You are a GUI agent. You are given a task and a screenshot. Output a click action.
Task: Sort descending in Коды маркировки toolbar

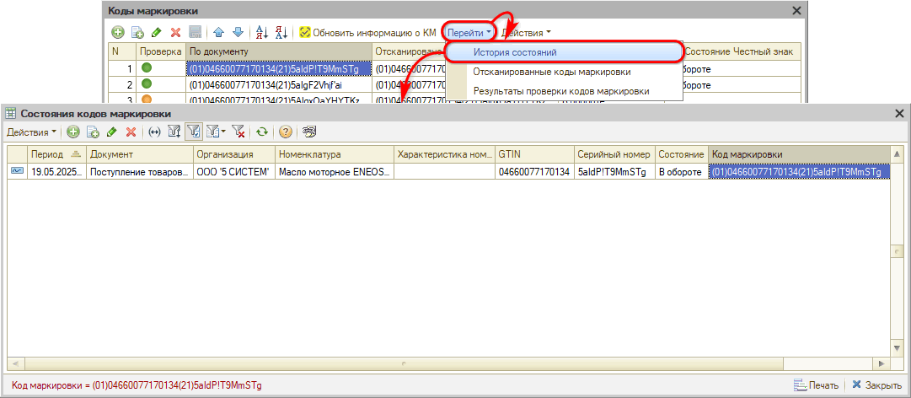pos(280,33)
